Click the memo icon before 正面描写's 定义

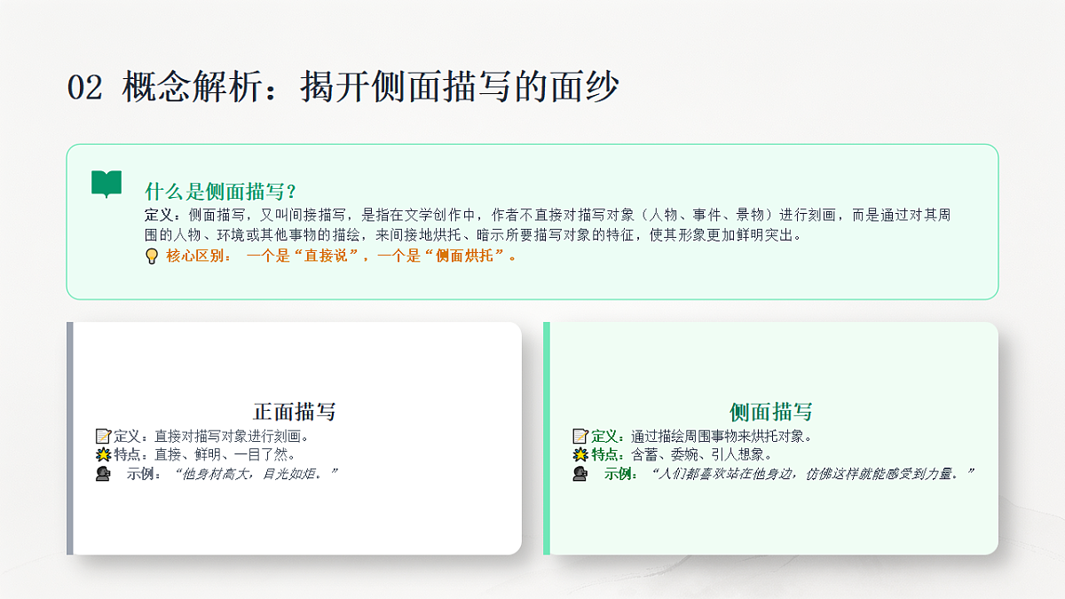[x=103, y=436]
